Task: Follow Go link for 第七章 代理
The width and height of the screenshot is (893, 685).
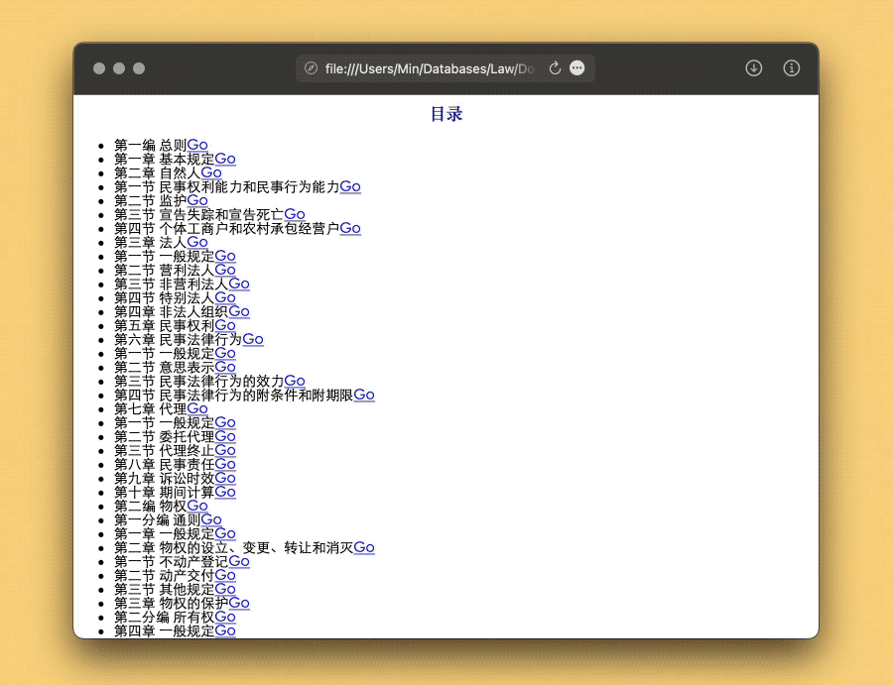Action: (197, 408)
